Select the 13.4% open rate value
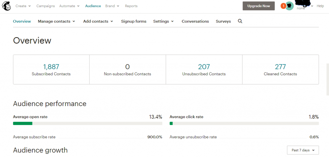329x157 pixels. click(x=156, y=117)
